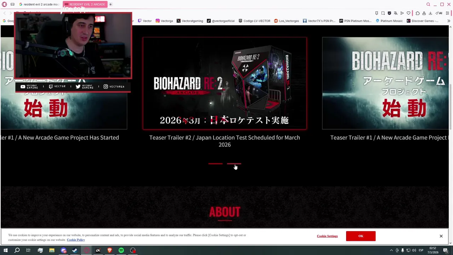
Task: Open the Discover Games bookmark
Action: tap(423, 21)
